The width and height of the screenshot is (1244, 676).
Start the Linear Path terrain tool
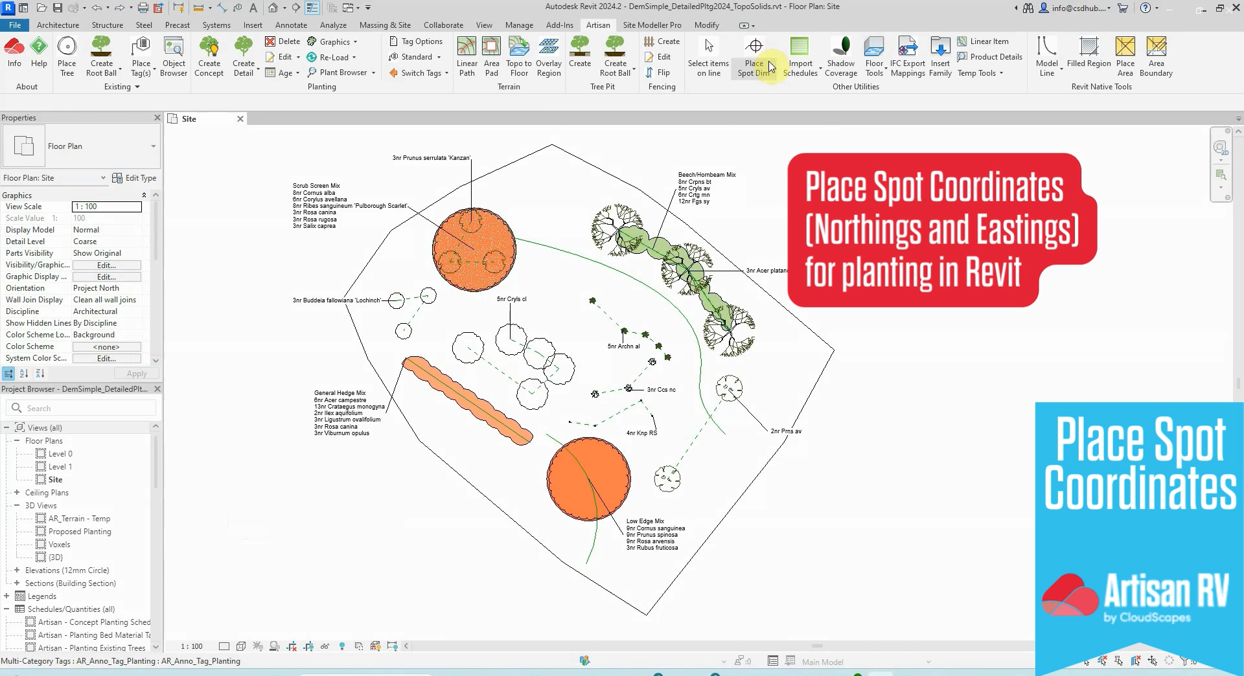tap(466, 55)
